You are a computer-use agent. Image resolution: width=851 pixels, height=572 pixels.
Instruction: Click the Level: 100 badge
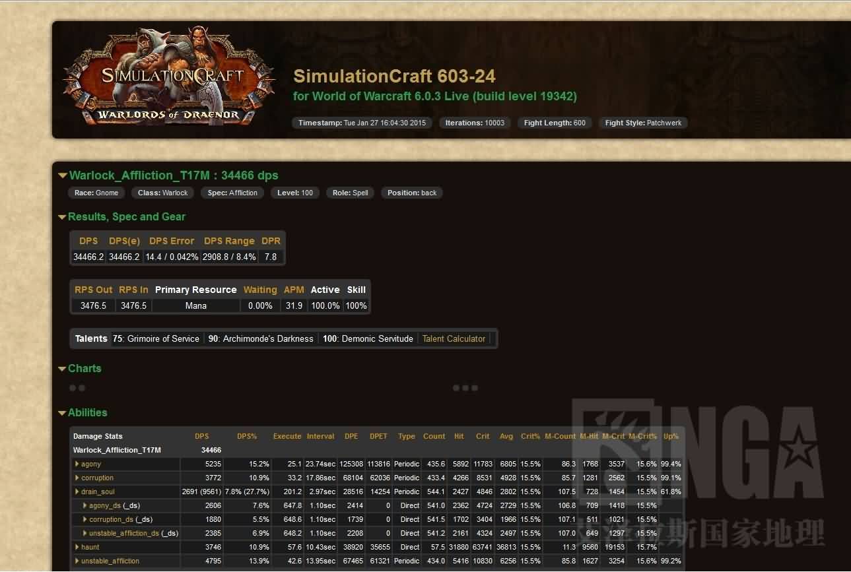click(295, 193)
